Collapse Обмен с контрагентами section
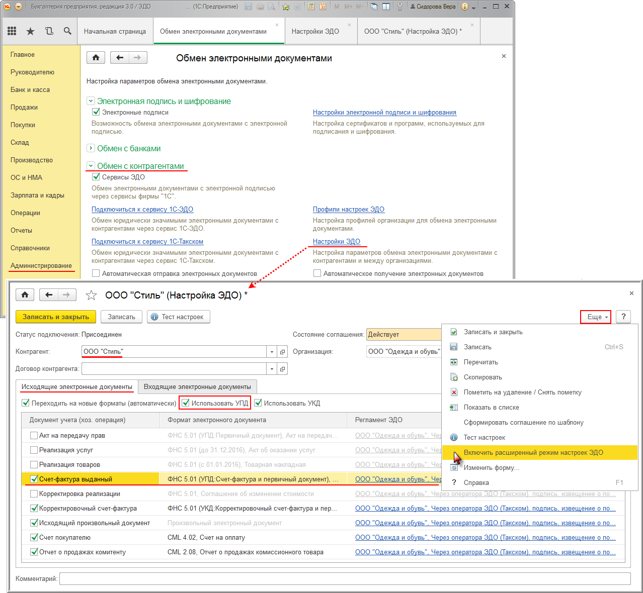This screenshot has height=593, width=643. [x=91, y=166]
